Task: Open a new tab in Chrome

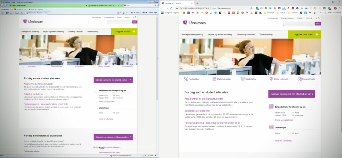Action: point(197,3)
